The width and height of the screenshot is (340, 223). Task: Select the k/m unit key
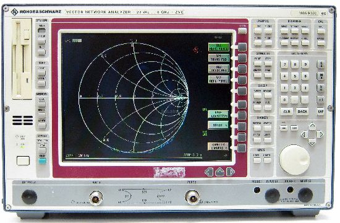321,88
